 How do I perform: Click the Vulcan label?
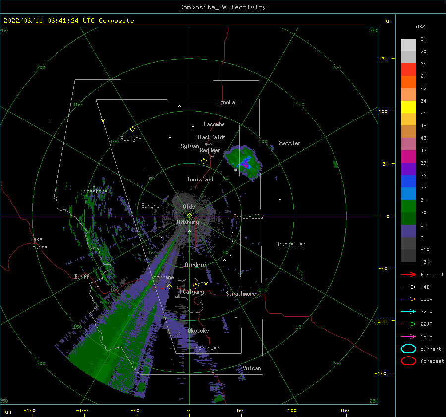pos(252,368)
